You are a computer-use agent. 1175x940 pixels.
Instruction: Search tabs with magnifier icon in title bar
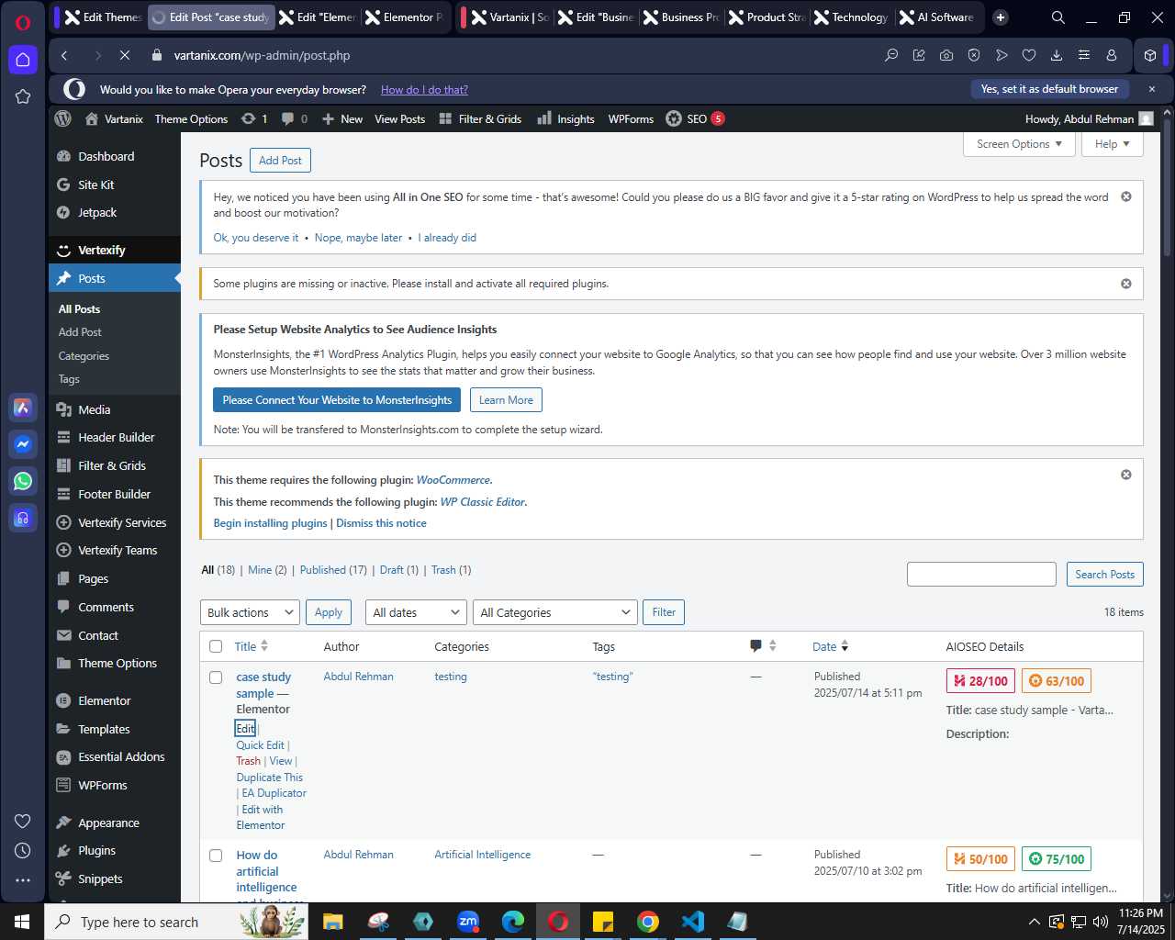point(1058,17)
